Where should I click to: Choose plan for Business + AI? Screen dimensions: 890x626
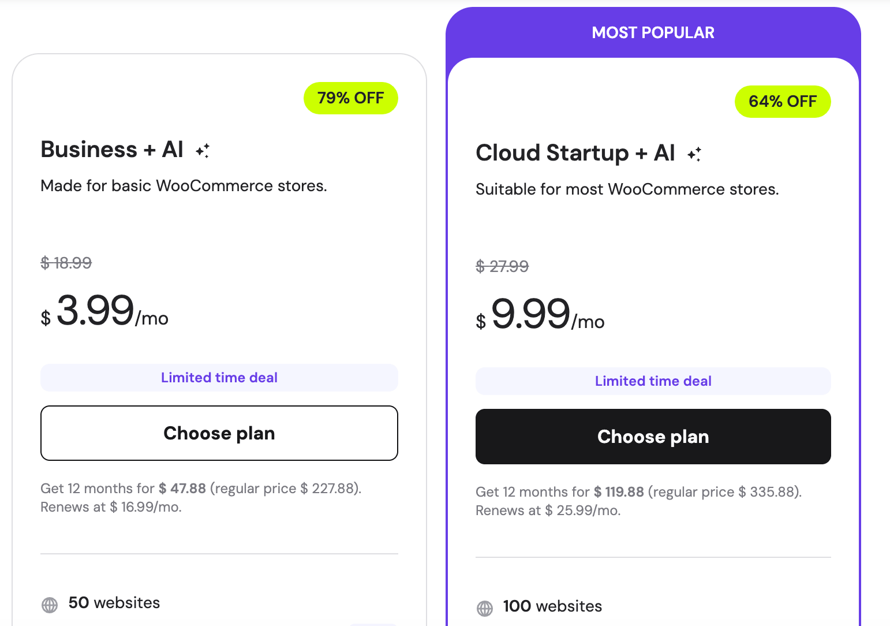click(x=219, y=433)
